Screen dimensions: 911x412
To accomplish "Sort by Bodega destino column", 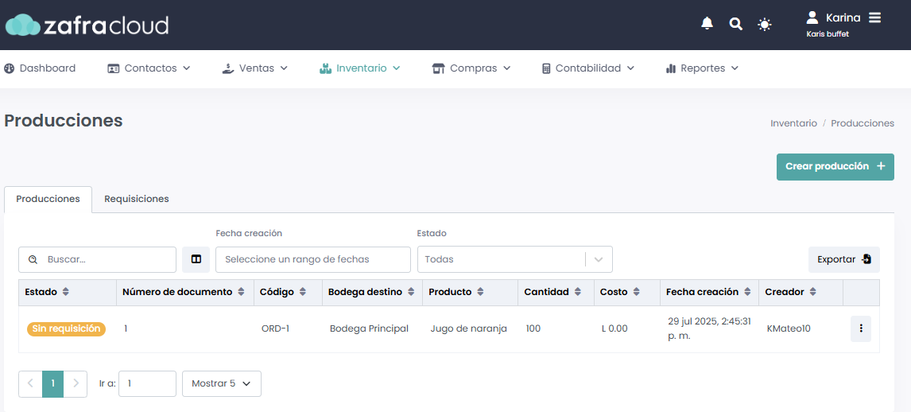I will coord(371,292).
